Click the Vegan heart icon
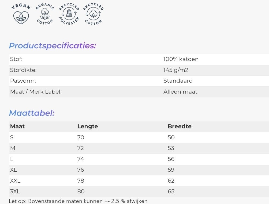The width and height of the screenshot is (269, 204). pos(21,15)
